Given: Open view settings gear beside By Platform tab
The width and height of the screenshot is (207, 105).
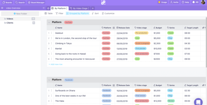Looking at the screenshot, I should (x=48, y=8).
